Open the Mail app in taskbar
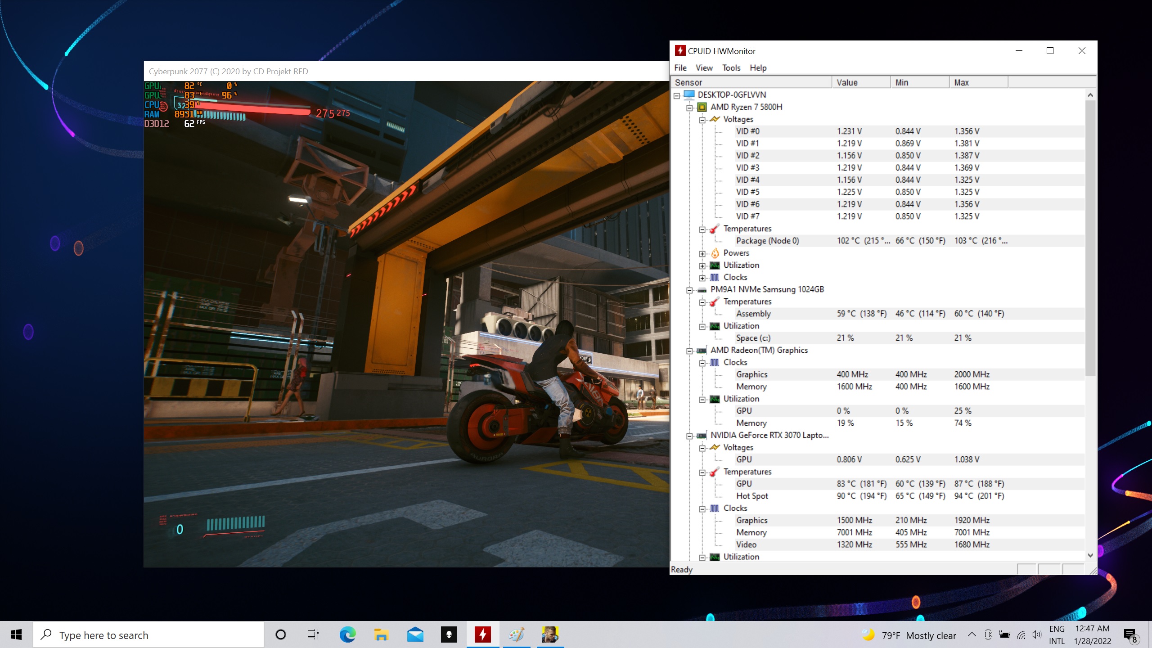The width and height of the screenshot is (1152, 648). click(415, 635)
